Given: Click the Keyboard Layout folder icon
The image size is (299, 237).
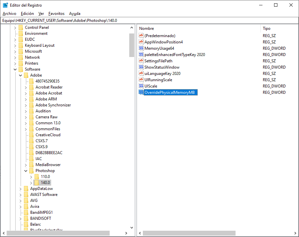Looking at the screenshot, I should [x=21, y=45].
